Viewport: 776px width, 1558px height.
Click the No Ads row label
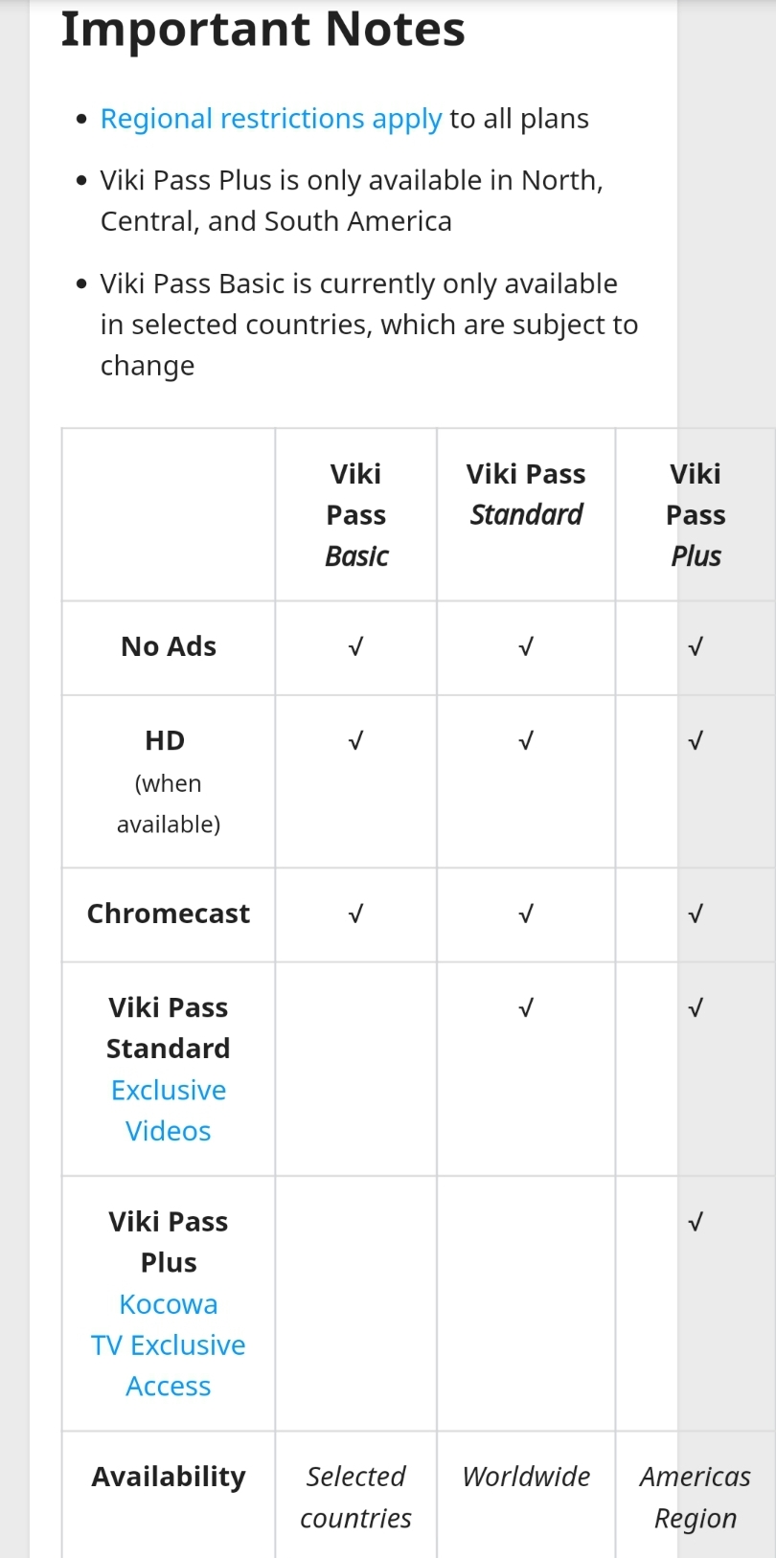click(x=169, y=647)
